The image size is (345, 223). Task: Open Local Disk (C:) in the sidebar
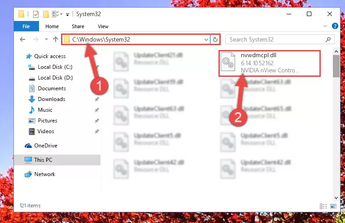tap(50, 67)
